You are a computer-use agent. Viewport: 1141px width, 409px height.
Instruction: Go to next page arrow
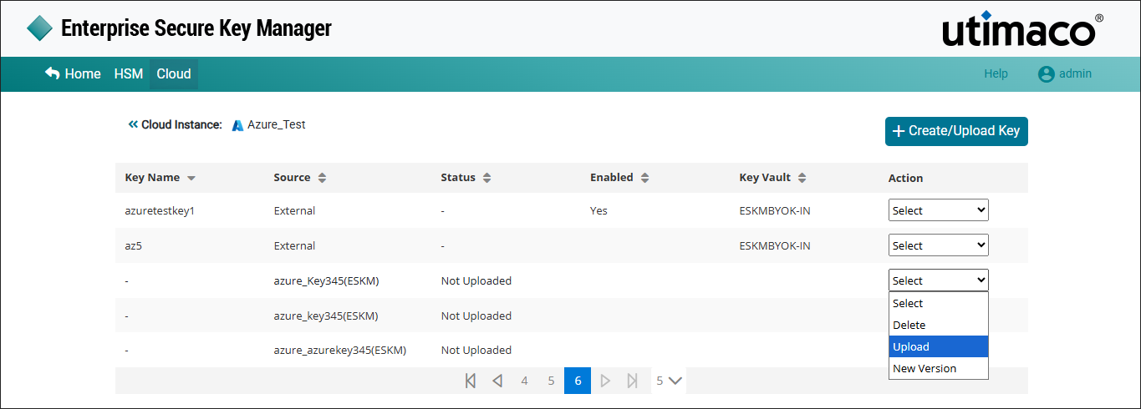point(605,381)
